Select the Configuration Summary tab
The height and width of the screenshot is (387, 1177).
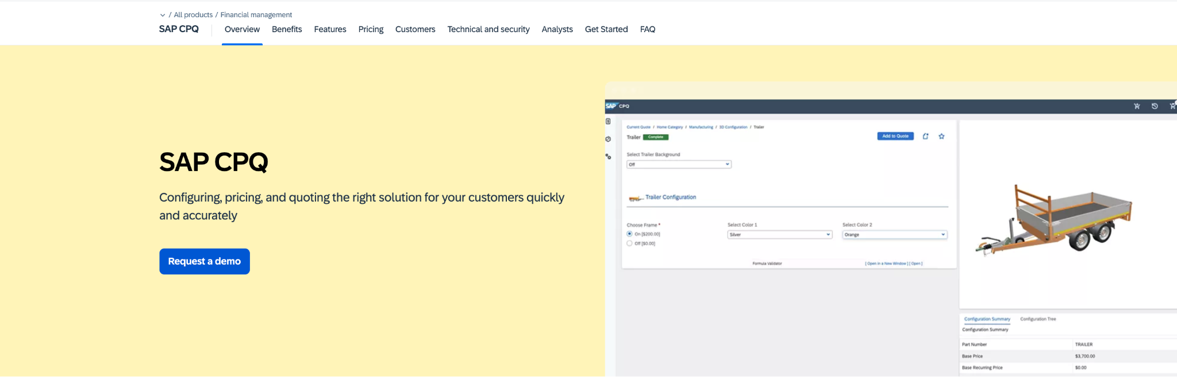coord(987,319)
